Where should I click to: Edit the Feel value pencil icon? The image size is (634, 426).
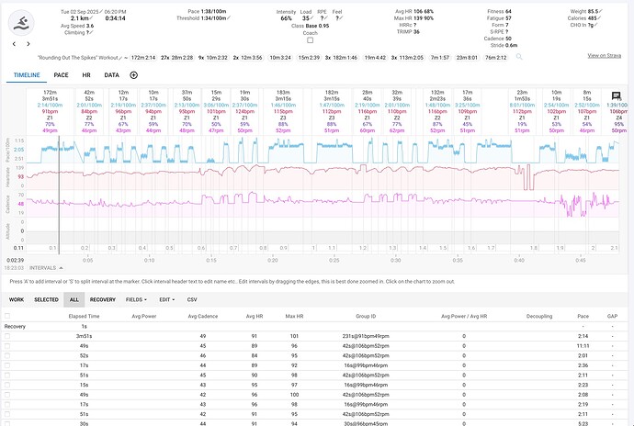click(x=341, y=18)
